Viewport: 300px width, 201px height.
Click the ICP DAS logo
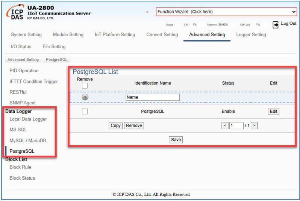[15, 12]
